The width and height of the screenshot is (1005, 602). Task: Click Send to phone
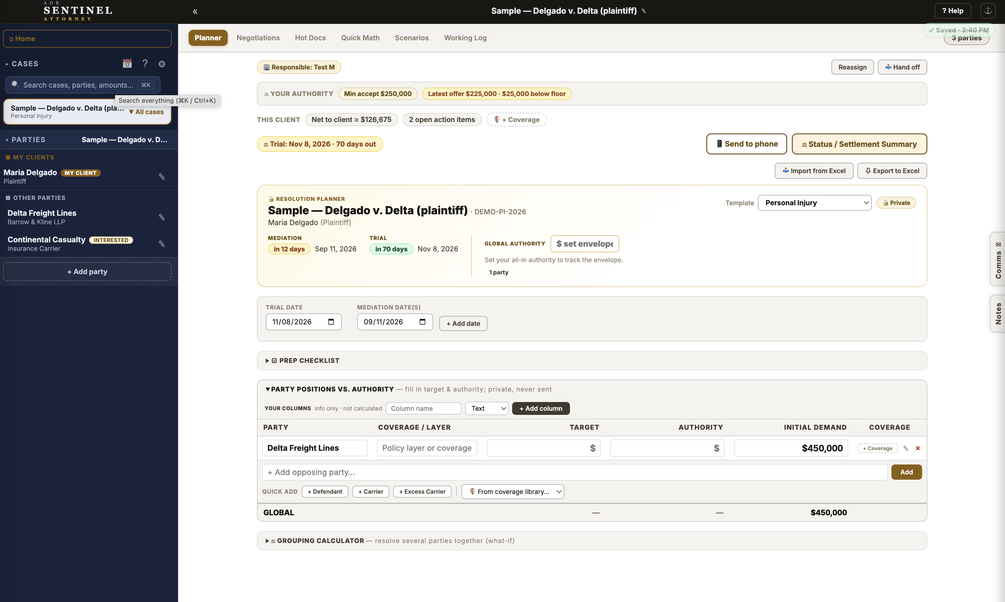point(747,144)
